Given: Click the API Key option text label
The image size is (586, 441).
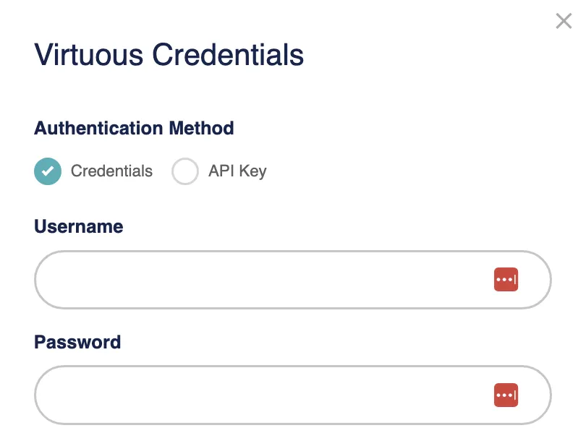Looking at the screenshot, I should point(237,171).
